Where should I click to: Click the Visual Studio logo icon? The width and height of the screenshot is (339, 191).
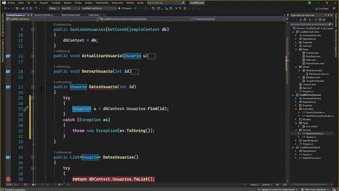4,3
